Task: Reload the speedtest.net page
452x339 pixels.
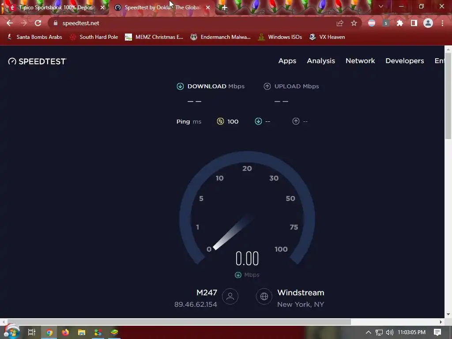Action: tap(38, 23)
